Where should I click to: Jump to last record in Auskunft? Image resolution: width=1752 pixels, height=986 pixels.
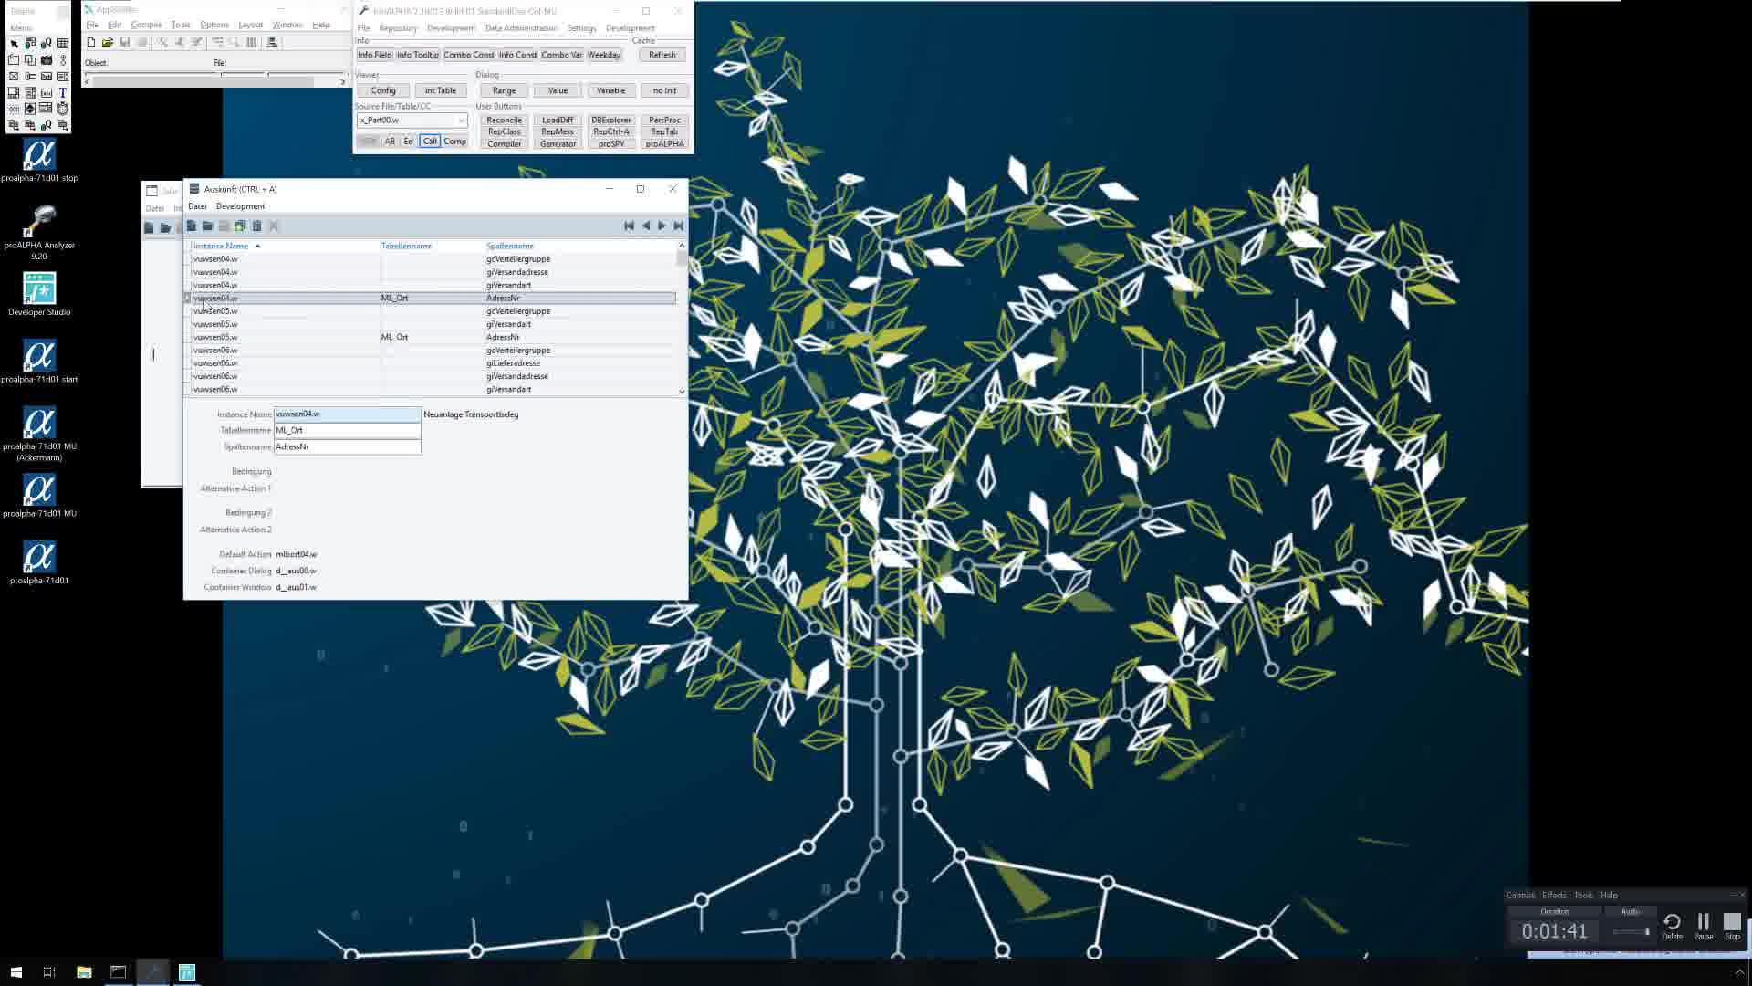click(678, 226)
